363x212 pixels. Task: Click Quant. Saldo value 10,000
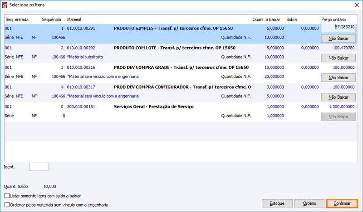pos(50,187)
